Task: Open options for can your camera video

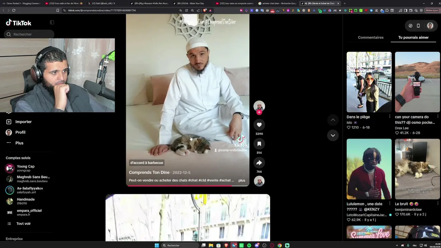Action: [x=438, y=117]
